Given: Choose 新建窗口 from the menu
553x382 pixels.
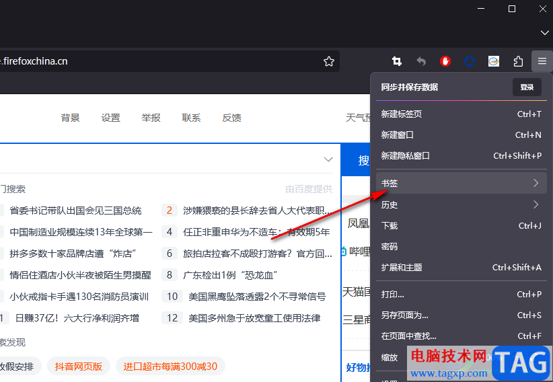Looking at the screenshot, I should coord(462,135).
